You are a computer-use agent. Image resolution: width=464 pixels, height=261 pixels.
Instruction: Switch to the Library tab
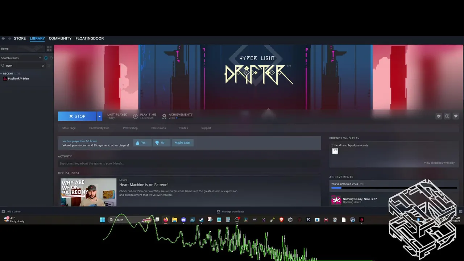[37, 38]
